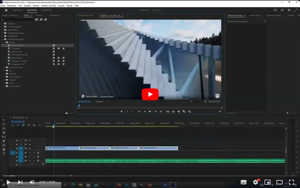Click the Play button in the program monitor
The height and width of the screenshot is (188, 300).
click(x=150, y=112)
